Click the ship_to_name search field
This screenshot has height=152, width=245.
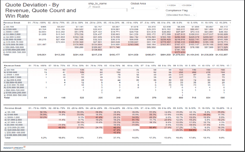107,7
